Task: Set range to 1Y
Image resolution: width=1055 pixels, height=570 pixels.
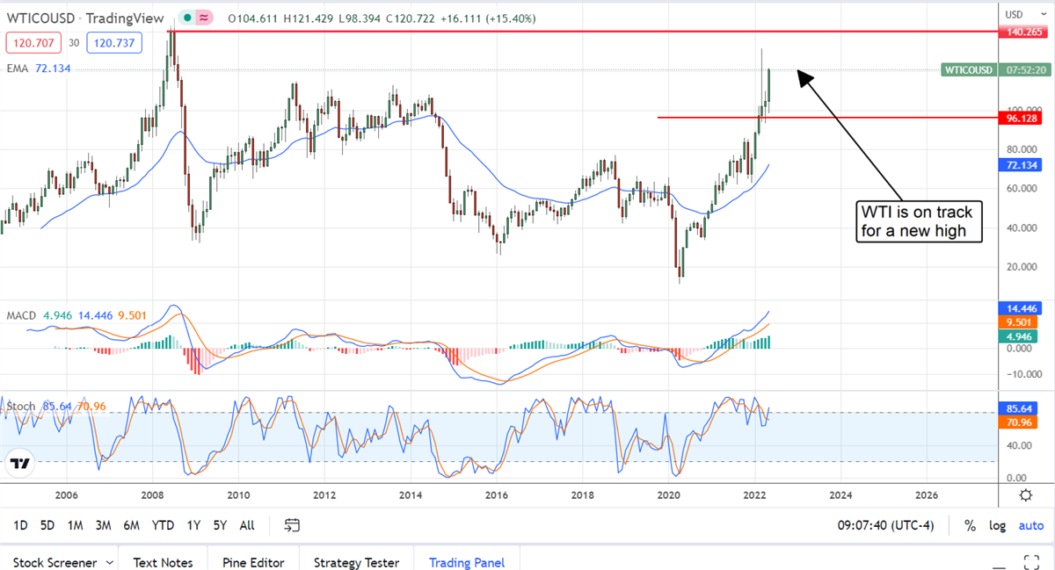Action: click(x=193, y=525)
